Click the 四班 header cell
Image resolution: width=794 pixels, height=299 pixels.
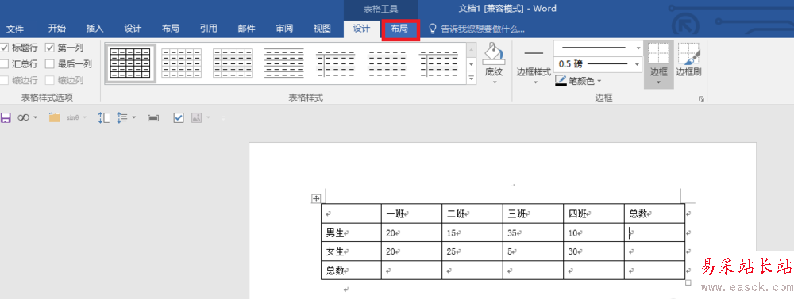pyautogui.click(x=593, y=213)
